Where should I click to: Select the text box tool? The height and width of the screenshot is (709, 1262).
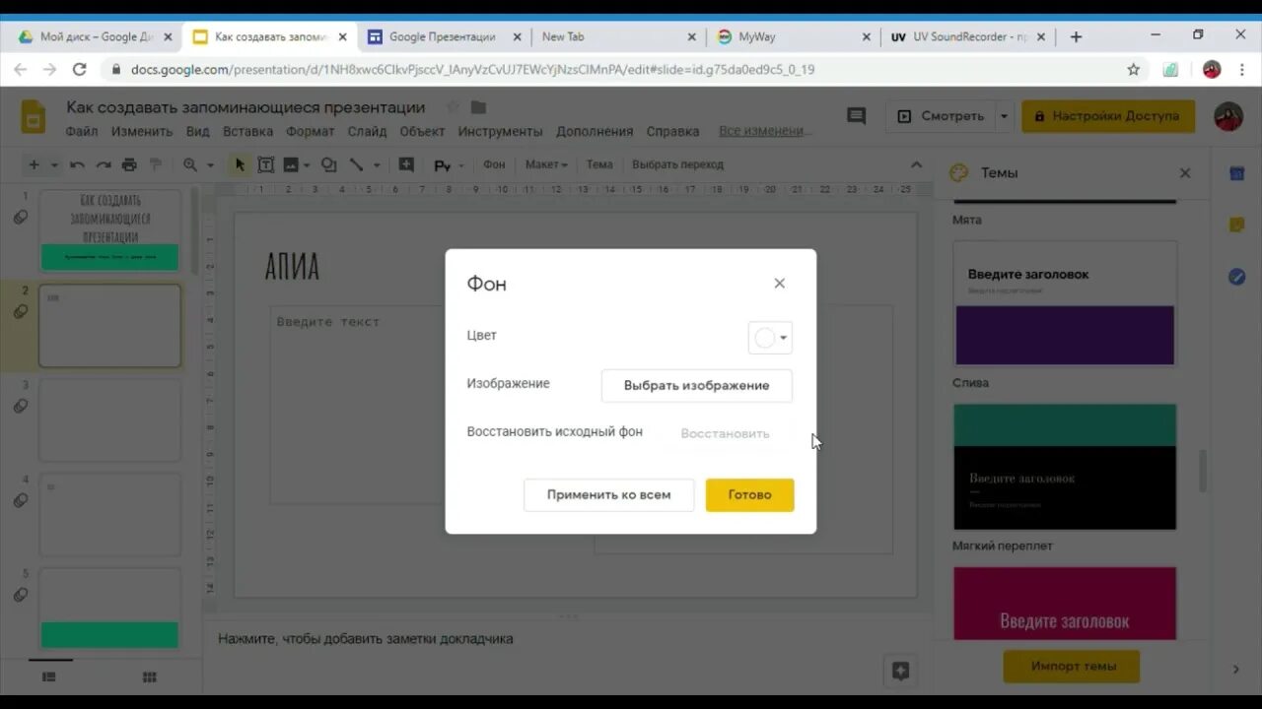265,165
